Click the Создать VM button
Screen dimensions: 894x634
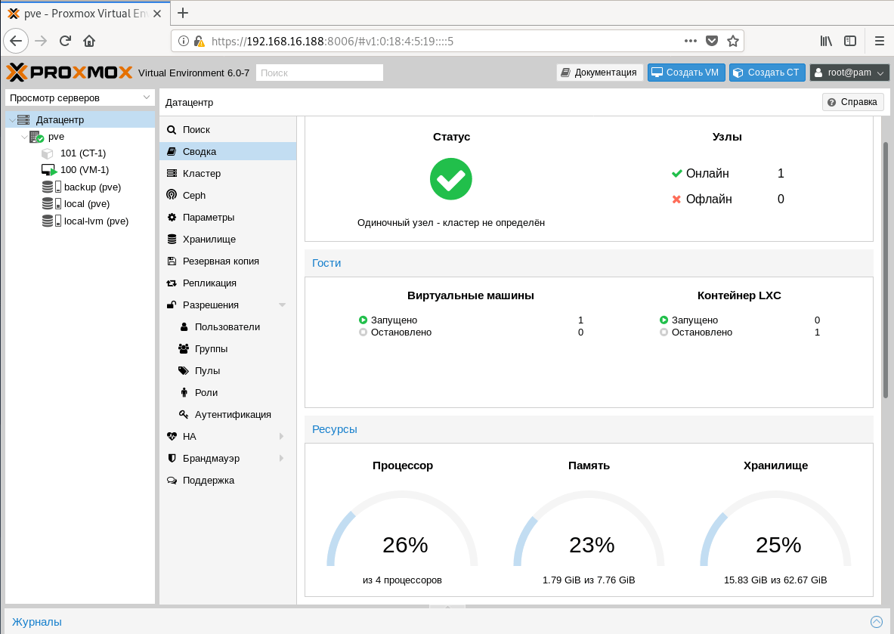pyautogui.click(x=686, y=73)
